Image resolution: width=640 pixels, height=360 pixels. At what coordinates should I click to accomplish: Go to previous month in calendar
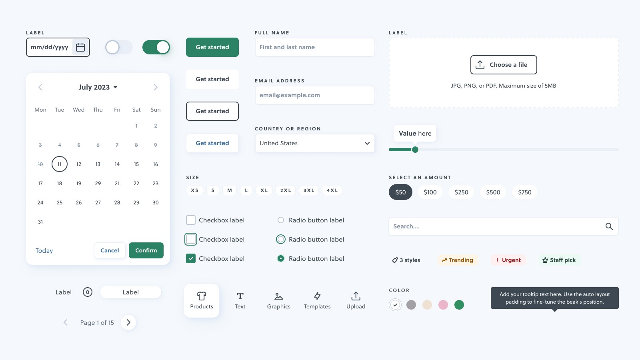40,87
